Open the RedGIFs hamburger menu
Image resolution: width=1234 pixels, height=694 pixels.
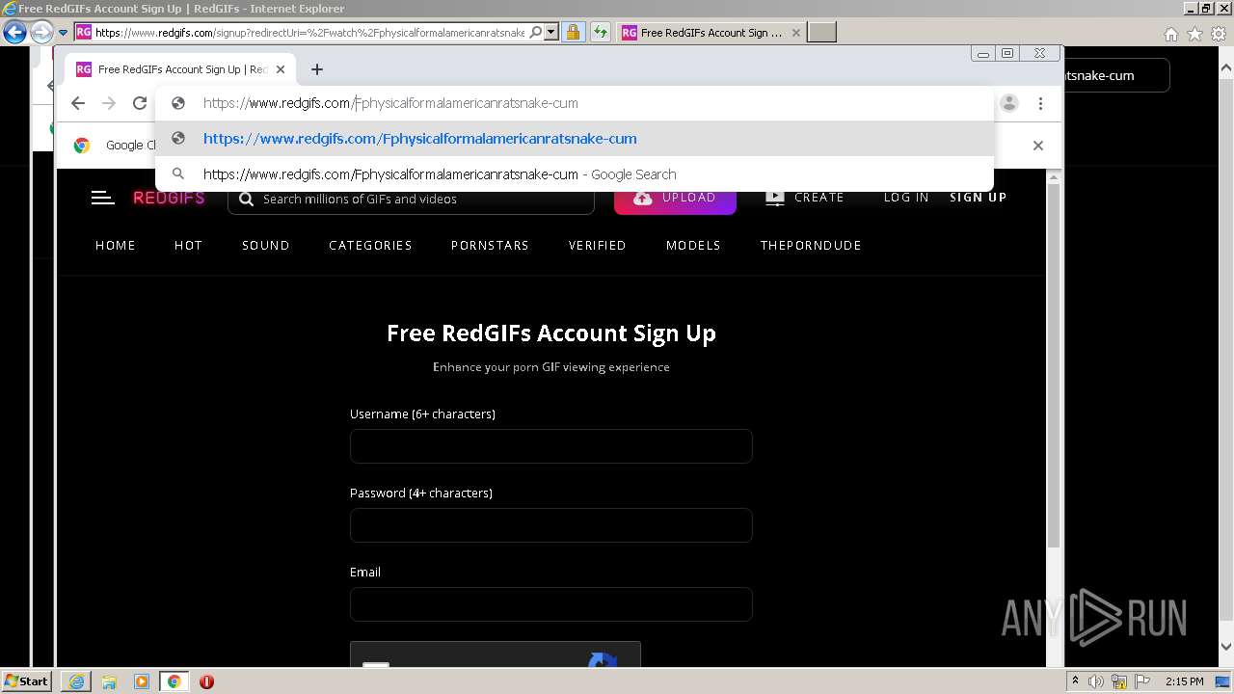102,198
